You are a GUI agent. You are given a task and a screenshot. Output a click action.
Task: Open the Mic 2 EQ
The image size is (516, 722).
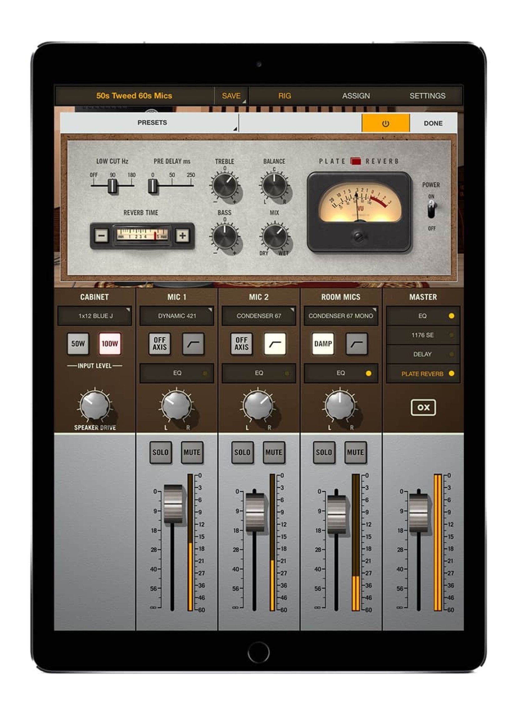click(x=259, y=373)
